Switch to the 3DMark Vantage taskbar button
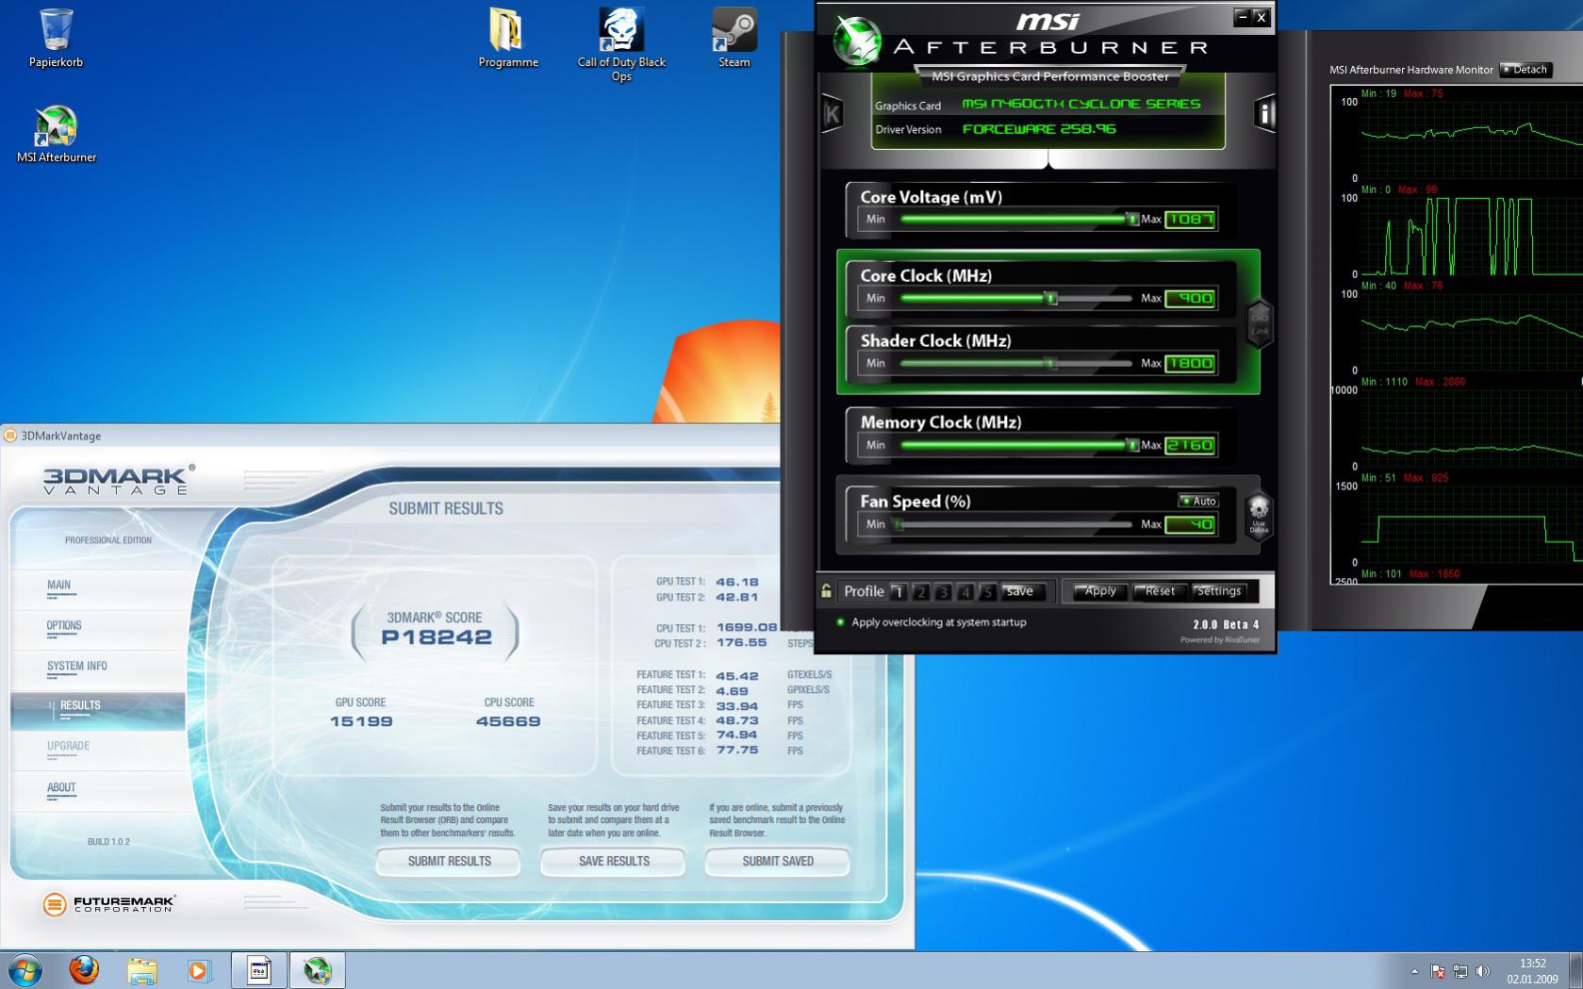The width and height of the screenshot is (1583, 989). (x=259, y=970)
